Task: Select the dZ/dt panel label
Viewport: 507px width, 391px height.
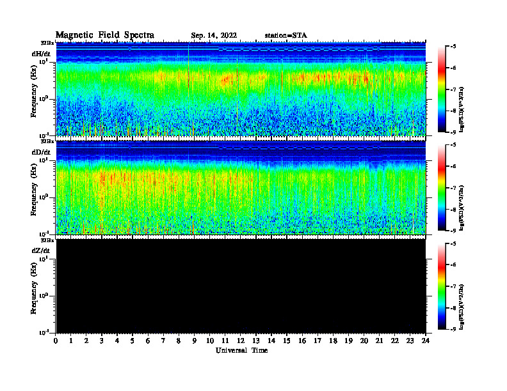Action: click(x=41, y=250)
